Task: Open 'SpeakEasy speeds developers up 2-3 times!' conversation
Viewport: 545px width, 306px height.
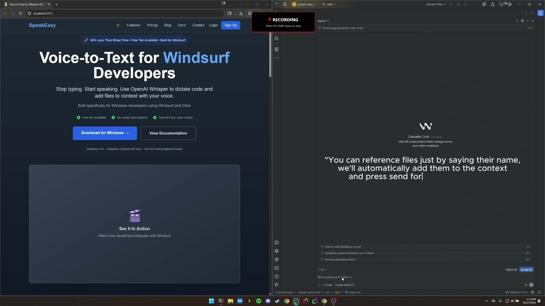Action: (x=426, y=253)
